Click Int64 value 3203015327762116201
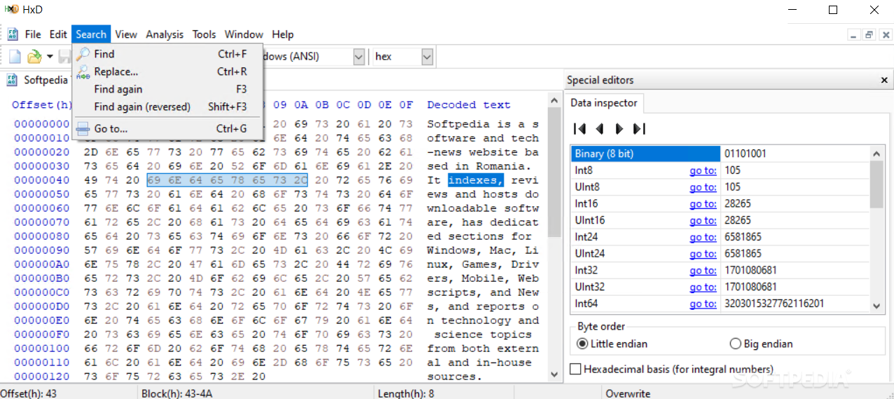Image resolution: width=894 pixels, height=399 pixels. [x=774, y=304]
